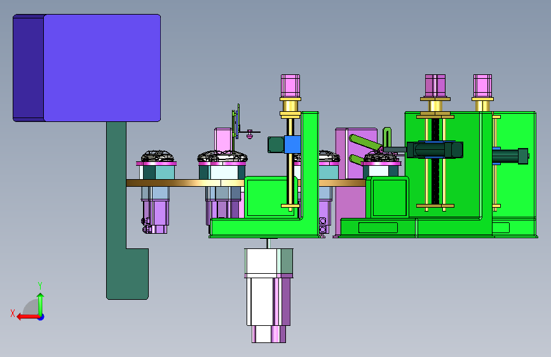
Task: Click the green Y axis arrow of the triad
Action: click(x=41, y=304)
